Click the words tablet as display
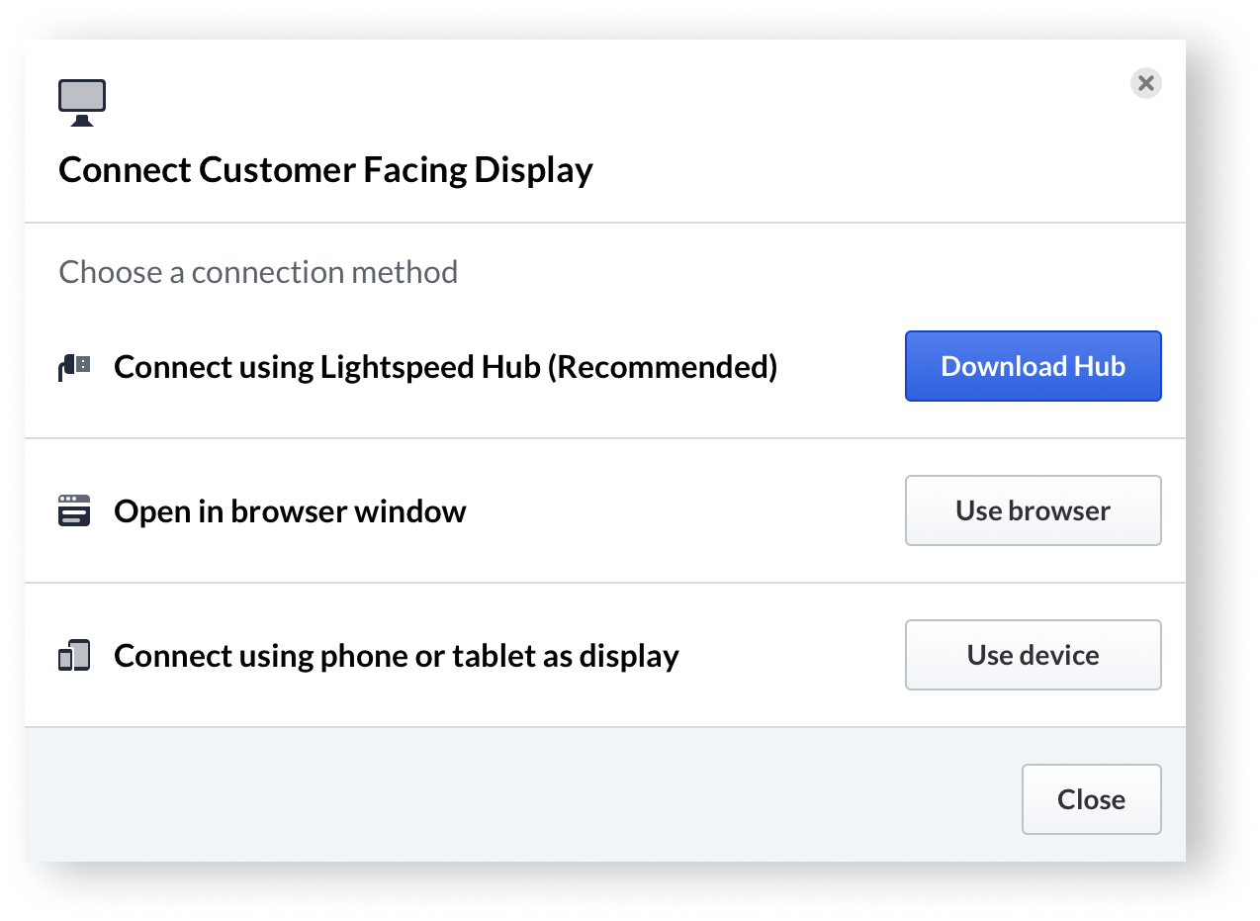Viewport: 1260px width, 921px height. click(x=566, y=656)
